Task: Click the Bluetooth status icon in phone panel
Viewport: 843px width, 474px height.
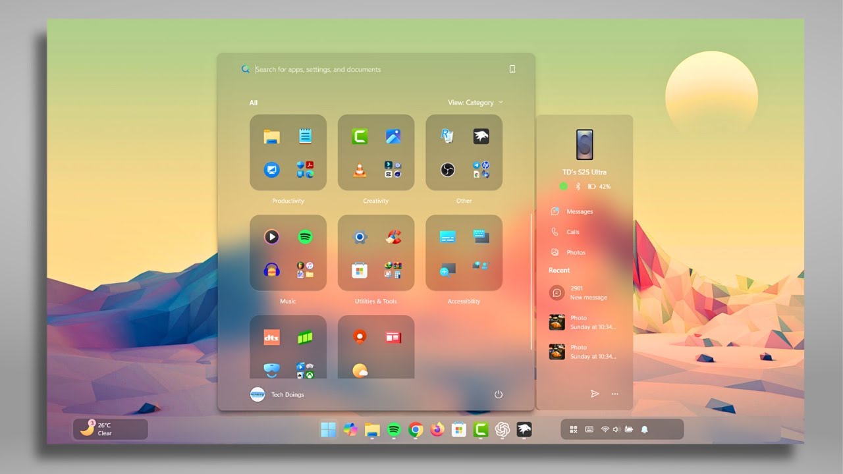Action: click(x=578, y=186)
